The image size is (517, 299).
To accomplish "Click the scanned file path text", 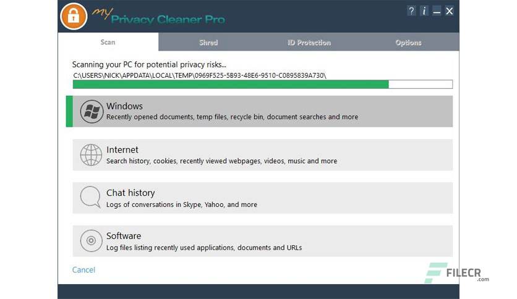I will click(x=200, y=75).
